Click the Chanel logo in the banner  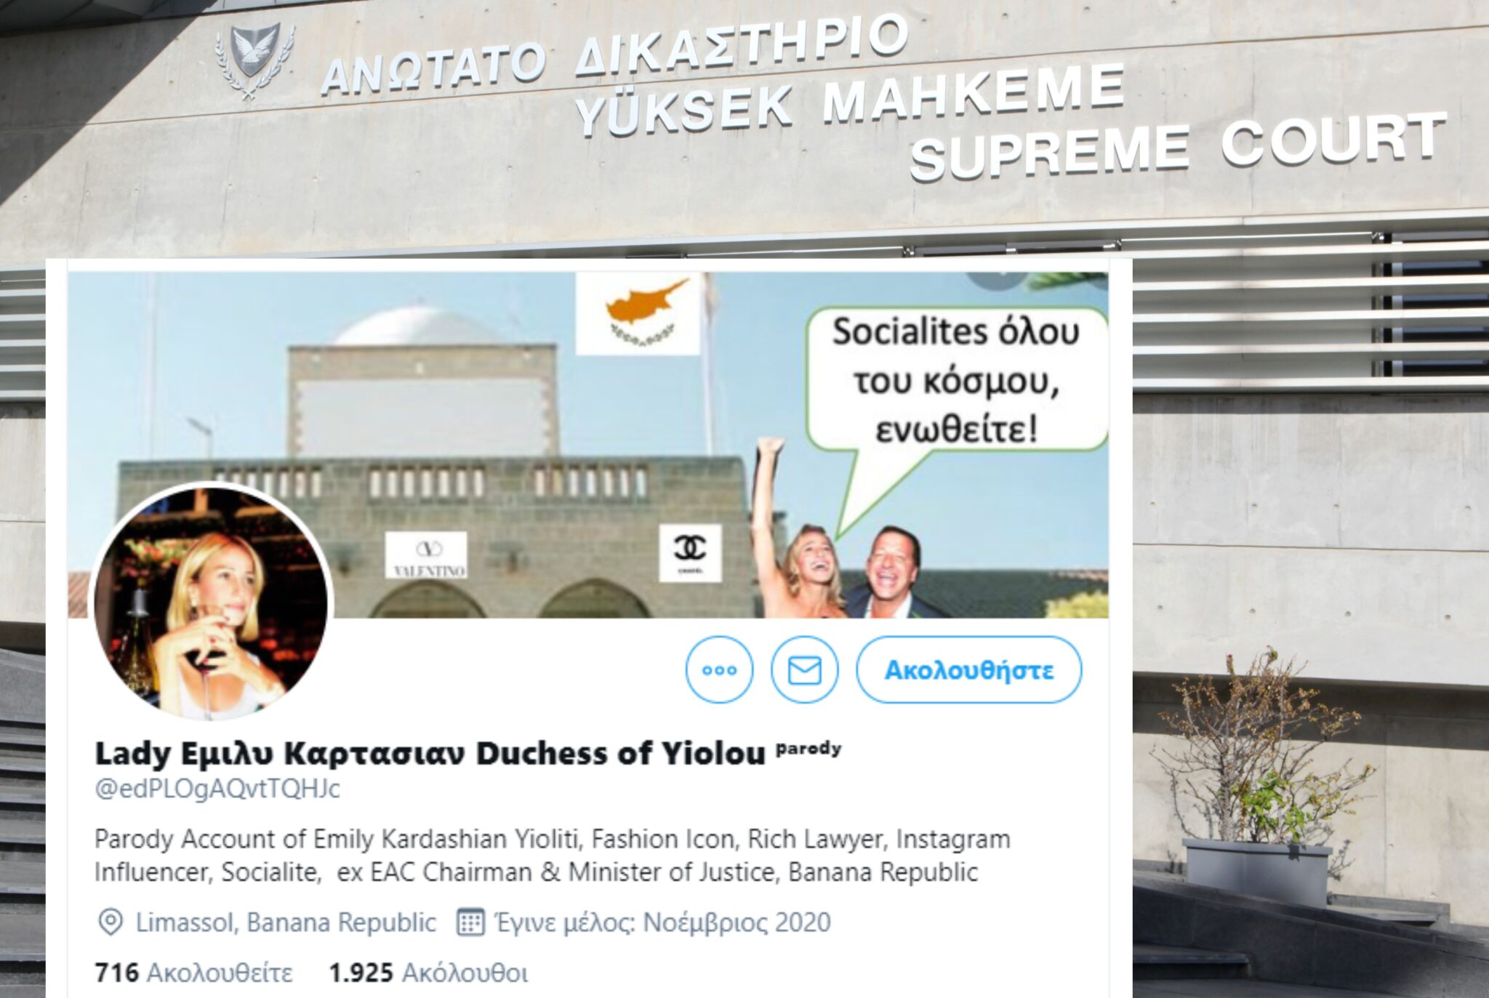tap(690, 553)
